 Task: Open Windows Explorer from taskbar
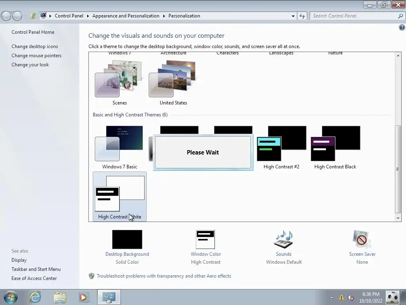tap(60, 297)
